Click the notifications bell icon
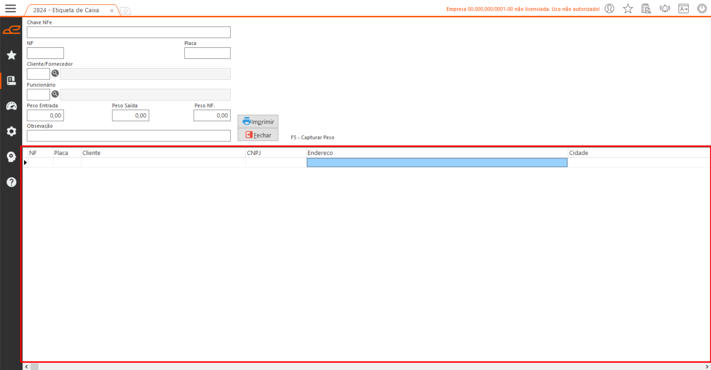Image resolution: width=711 pixels, height=370 pixels. pos(665,9)
